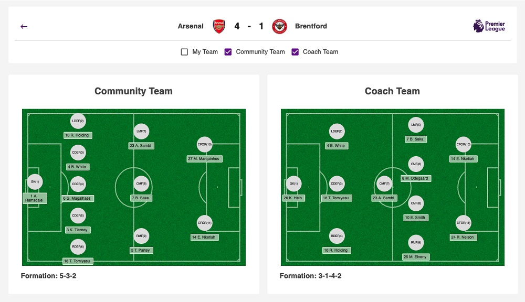
Task: Select the 24 R. Nelson player label
Action: [x=464, y=237]
